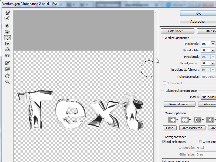Click the Alles maskieren button
The height and width of the screenshot is (162, 216).
(x=192, y=128)
